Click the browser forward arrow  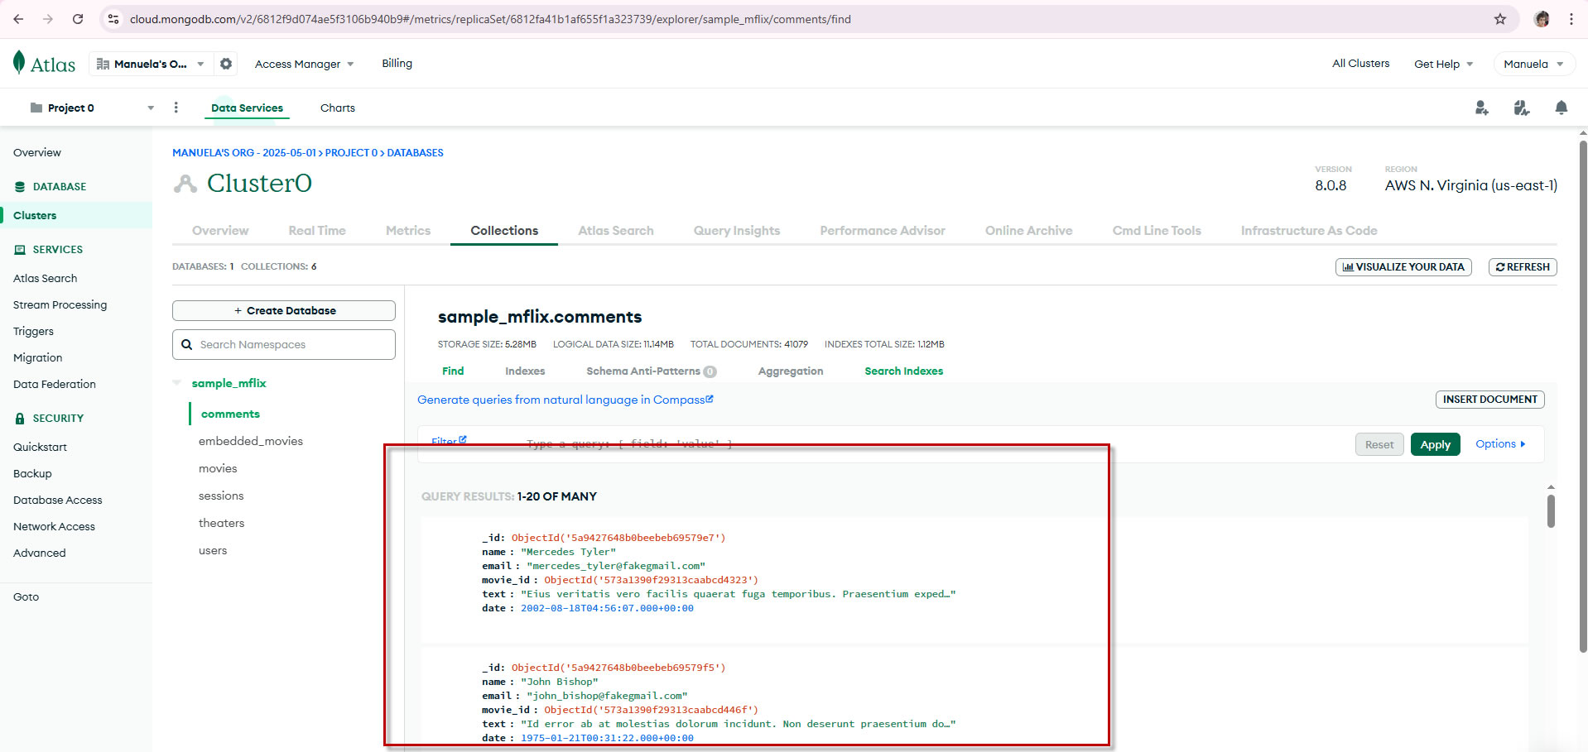tap(48, 19)
